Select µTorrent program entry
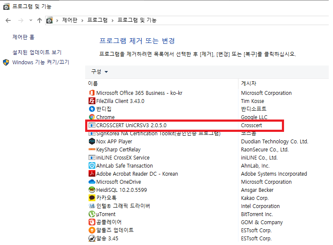This screenshot has width=333, height=245. [106, 214]
